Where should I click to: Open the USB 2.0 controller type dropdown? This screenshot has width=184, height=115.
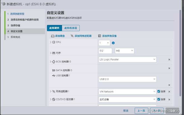(128, 79)
